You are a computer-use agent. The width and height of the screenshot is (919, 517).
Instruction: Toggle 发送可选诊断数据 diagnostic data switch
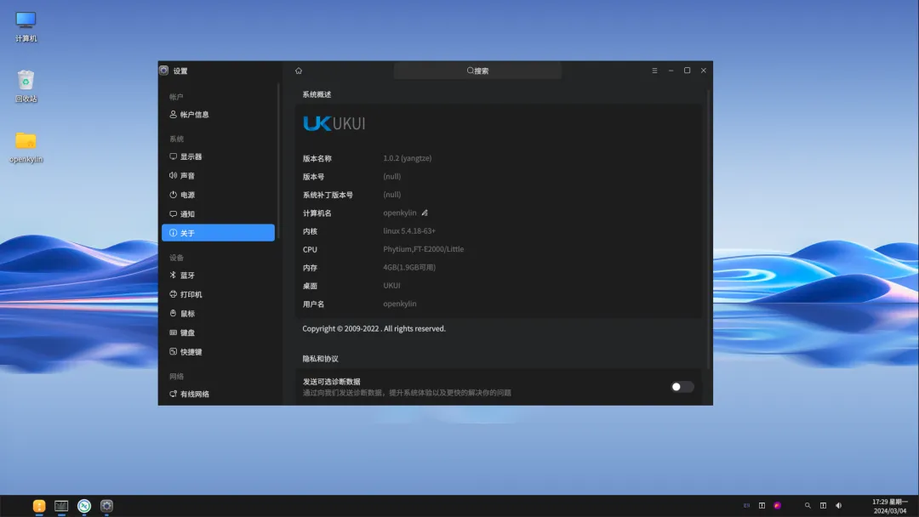point(682,387)
